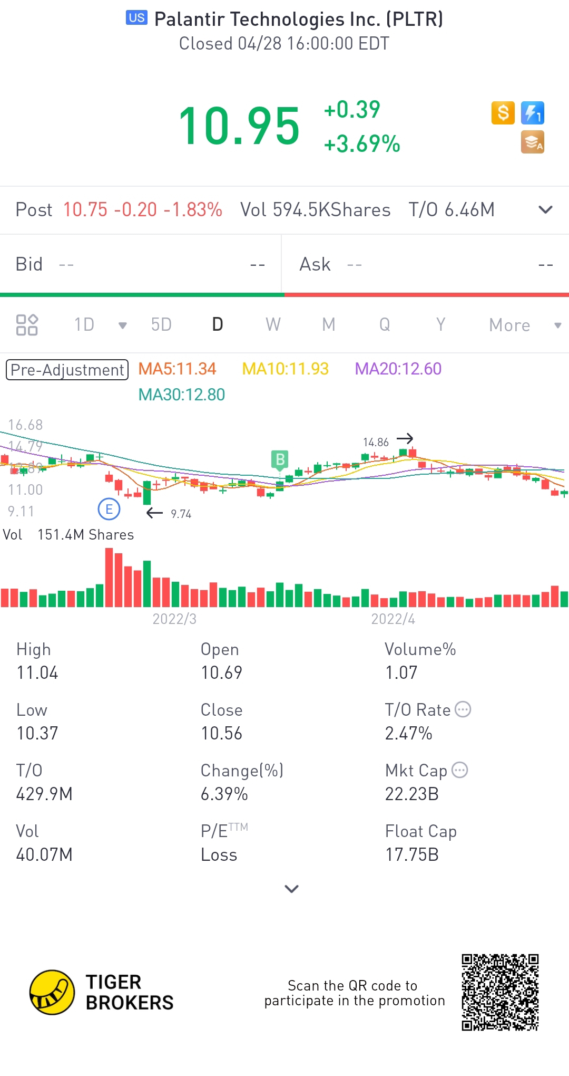
Task: Tap the 16.68 price axis label
Action: 25,425
